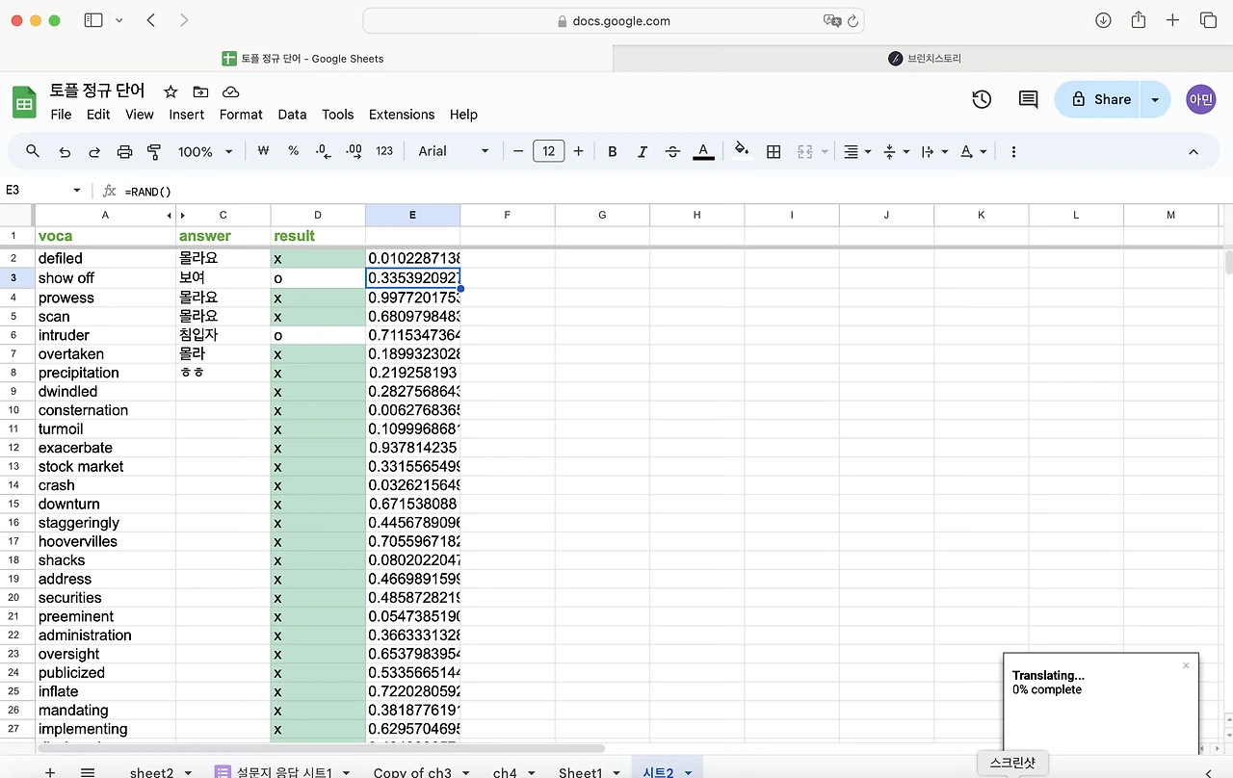This screenshot has width=1233, height=778.
Task: Apply strikethrough formatting
Action: point(672,151)
